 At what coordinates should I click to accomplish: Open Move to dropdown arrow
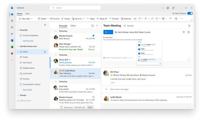84,19
